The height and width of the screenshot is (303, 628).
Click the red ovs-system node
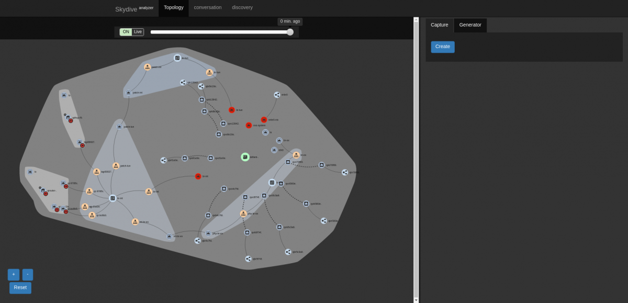coord(249,126)
